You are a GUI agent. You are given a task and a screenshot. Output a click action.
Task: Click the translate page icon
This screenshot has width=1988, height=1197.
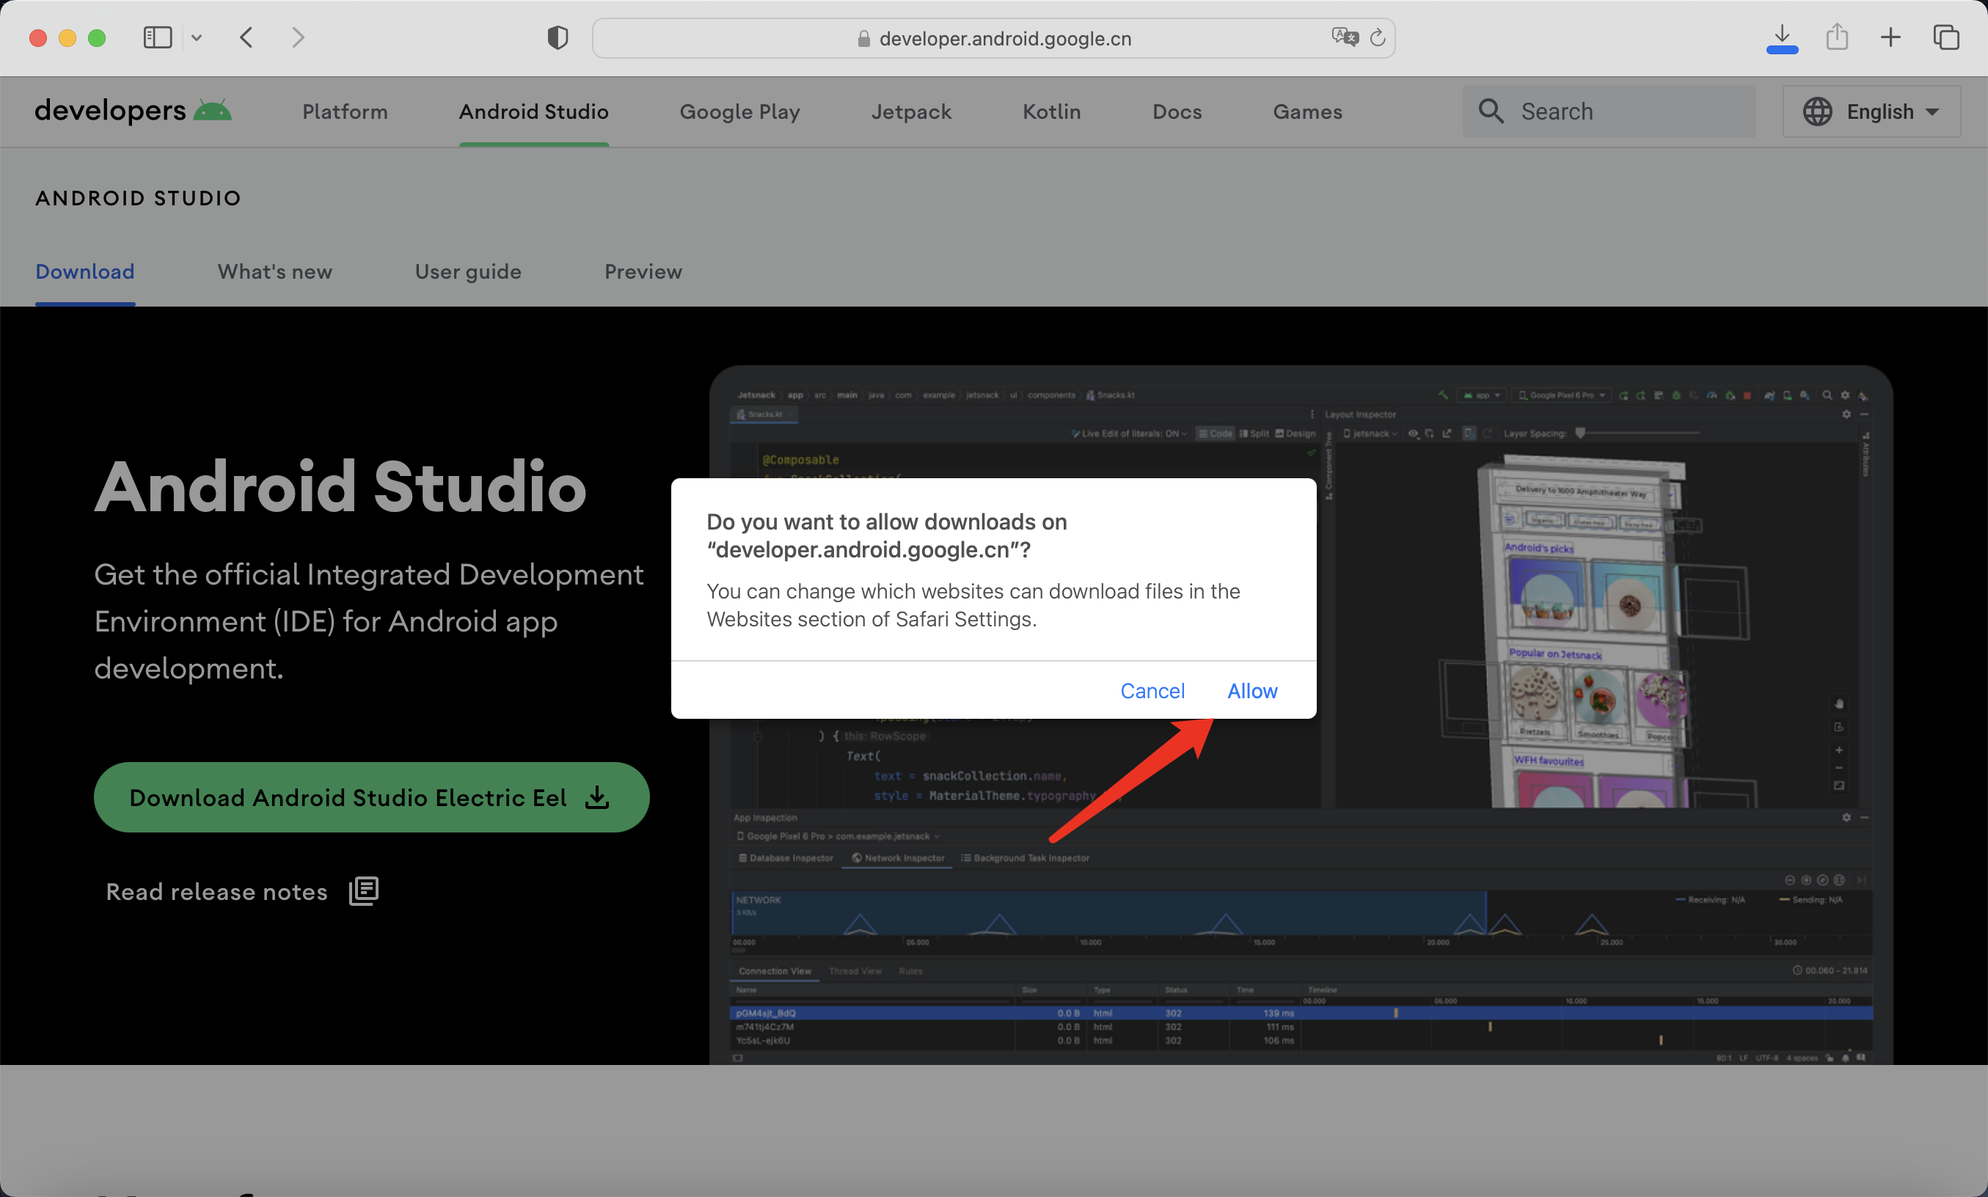click(1345, 37)
